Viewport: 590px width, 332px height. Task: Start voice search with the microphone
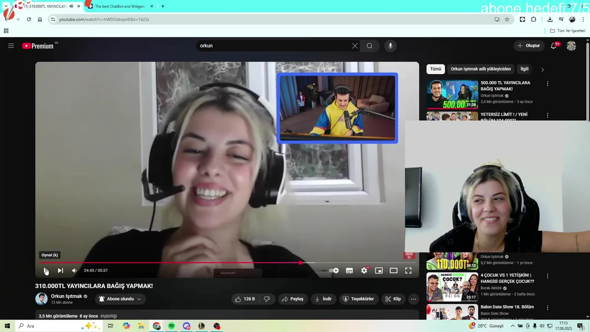pos(390,46)
